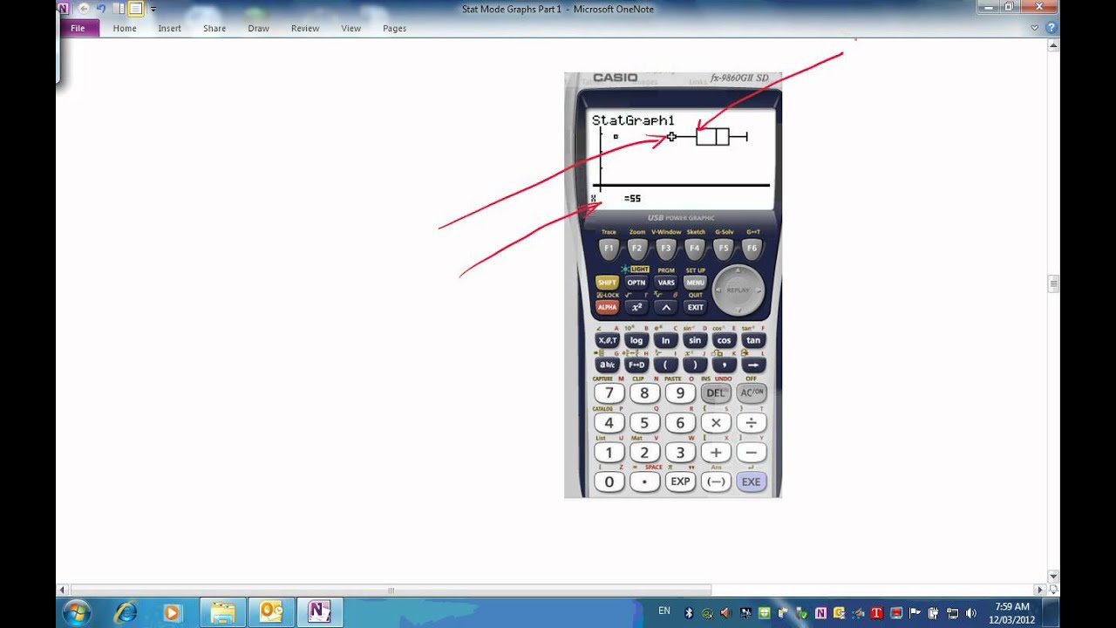The height and width of the screenshot is (628, 1116).
Task: Open the View ribbon tab
Action: (x=350, y=28)
